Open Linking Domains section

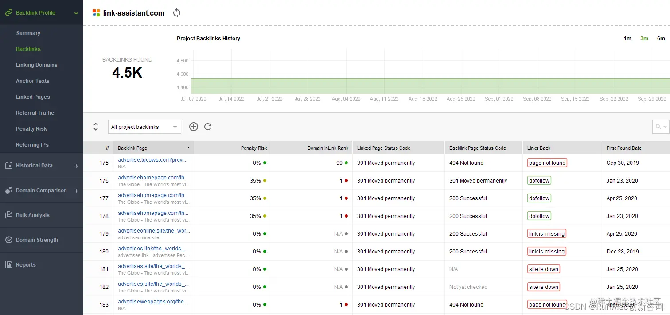coord(37,65)
